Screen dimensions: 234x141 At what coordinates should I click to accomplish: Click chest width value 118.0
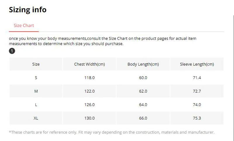[89, 78]
